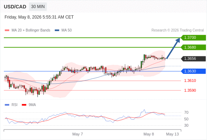Image resolution: width=207 pixels, height=140 pixels.
Task: Click the Research © 2026 Trading Central text
Action: pyautogui.click(x=178, y=30)
